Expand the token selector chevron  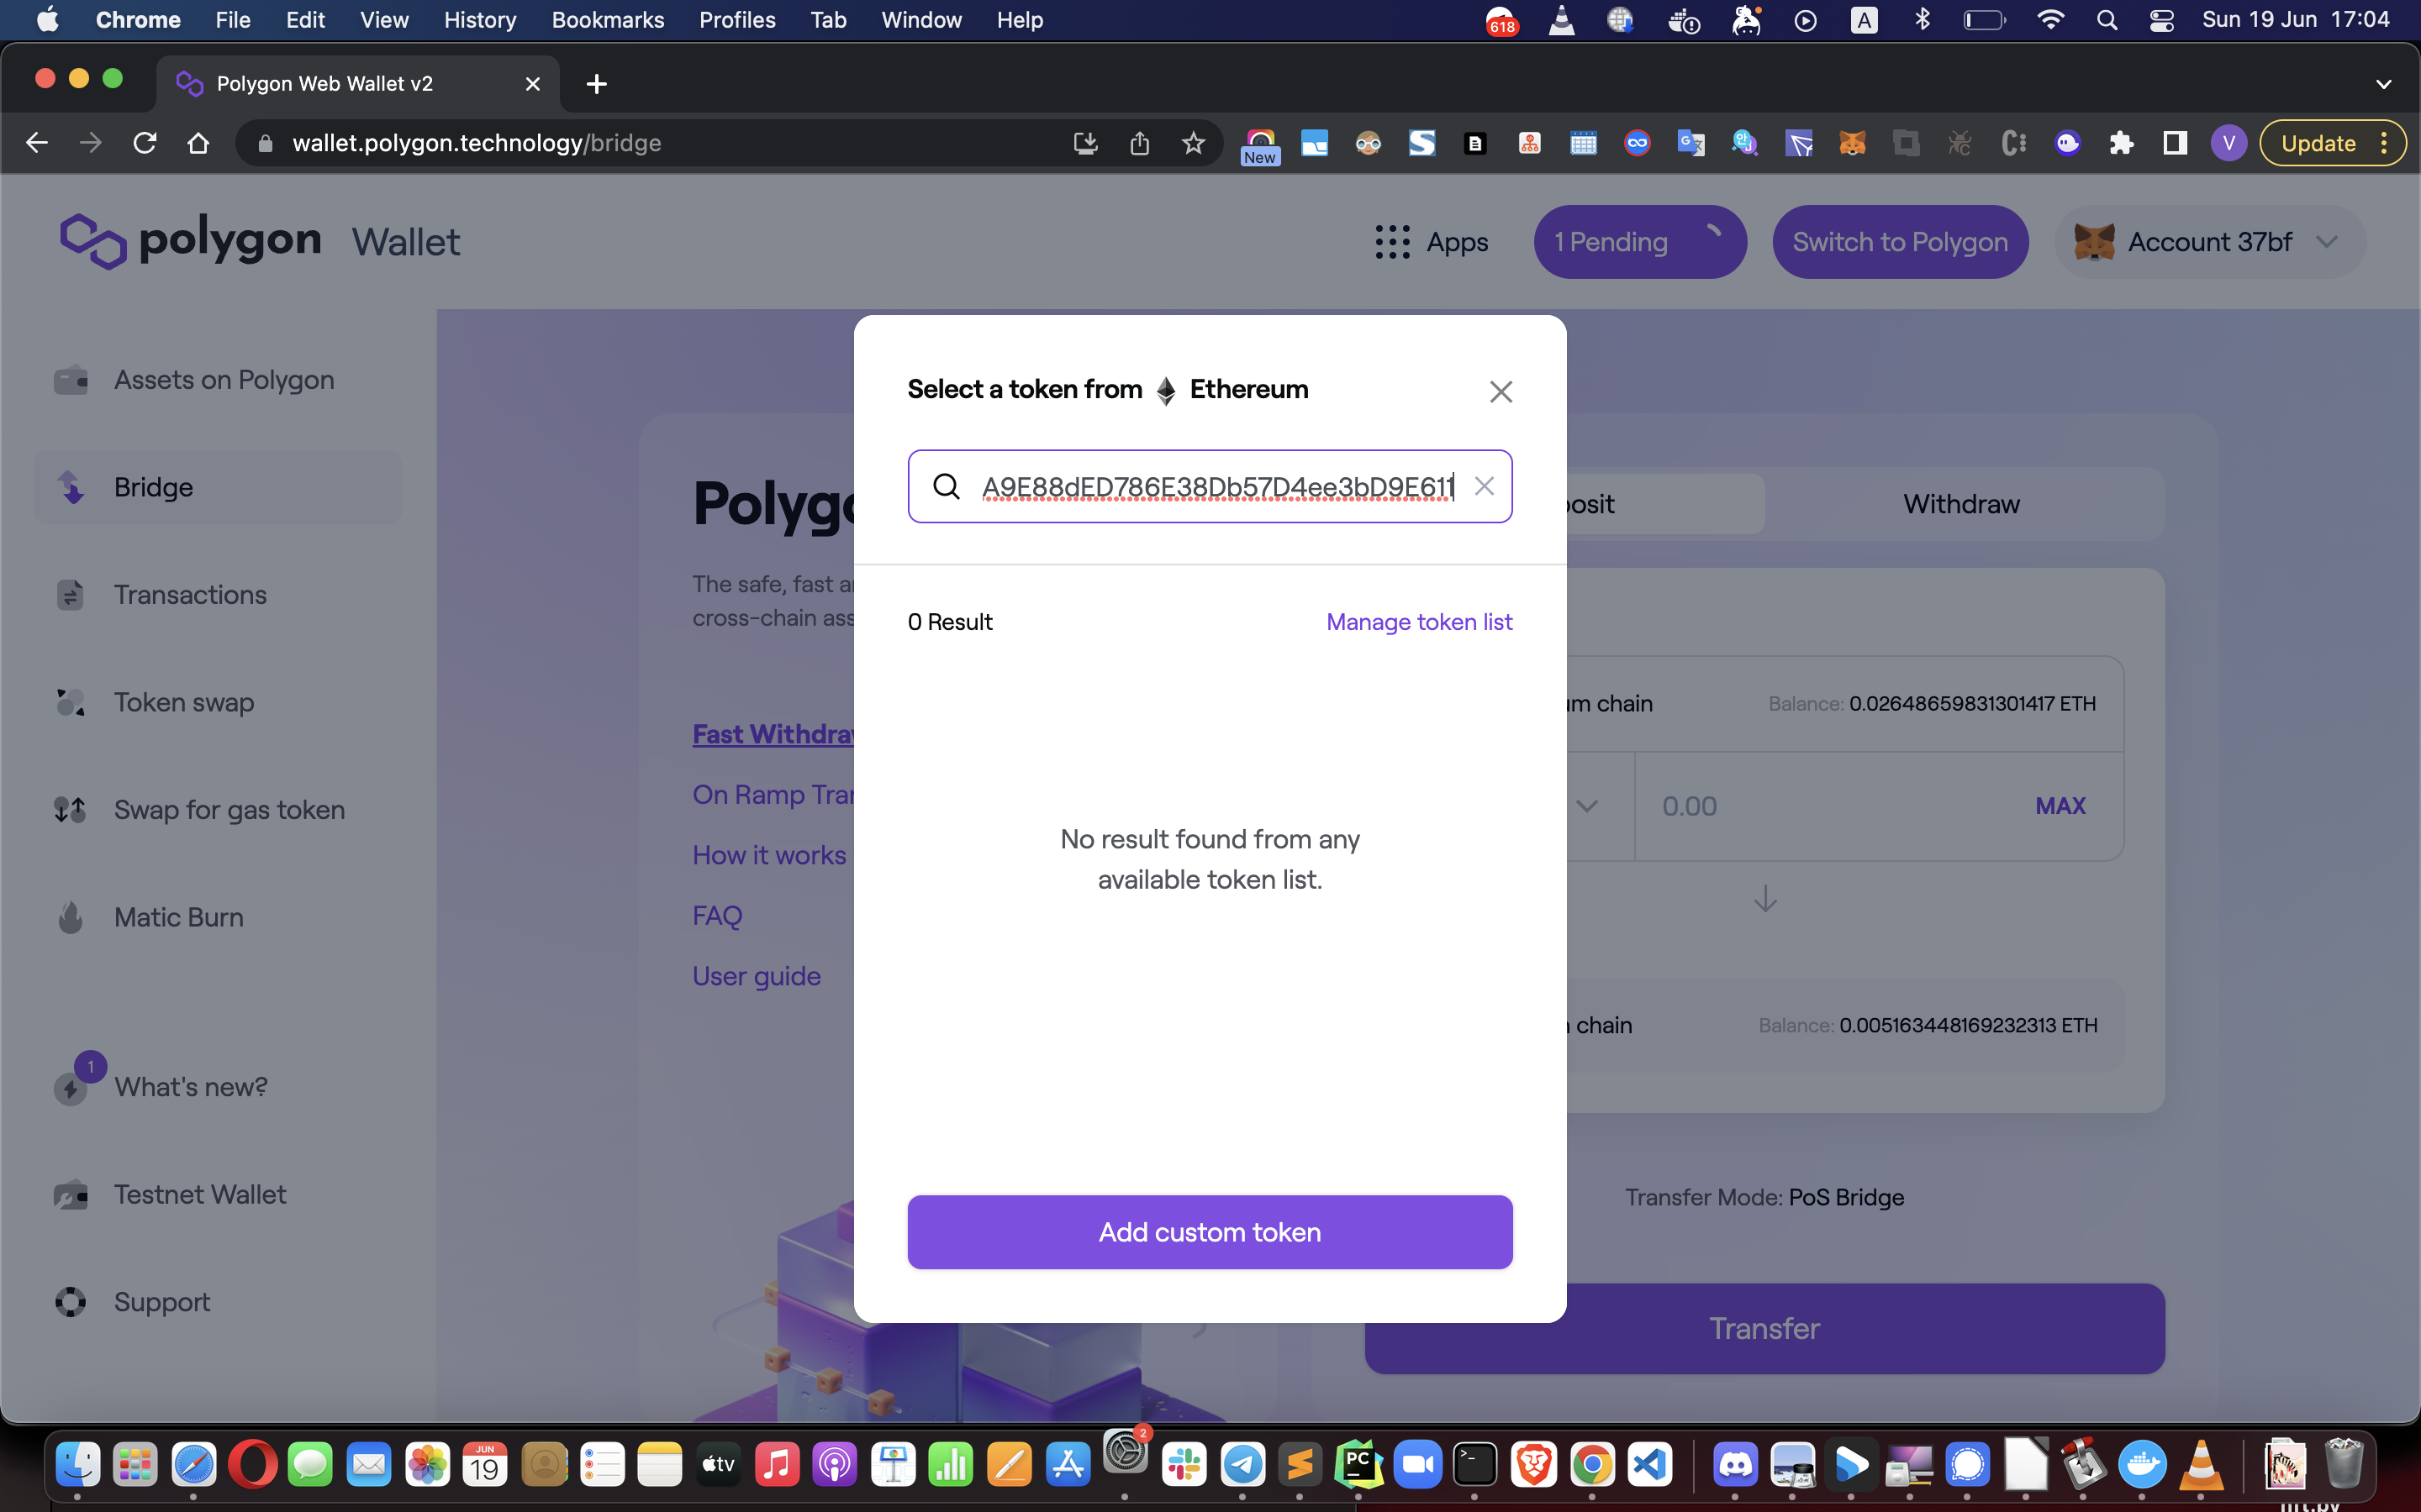click(1586, 806)
